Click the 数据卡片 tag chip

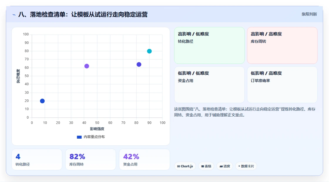point(246,166)
